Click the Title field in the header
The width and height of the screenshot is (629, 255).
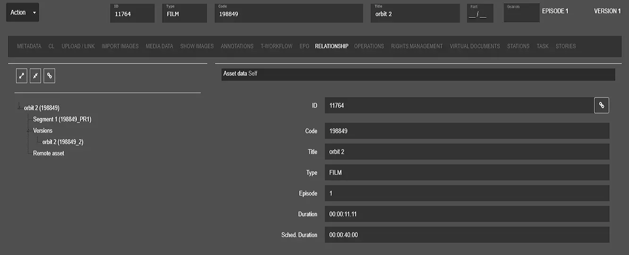(415, 14)
